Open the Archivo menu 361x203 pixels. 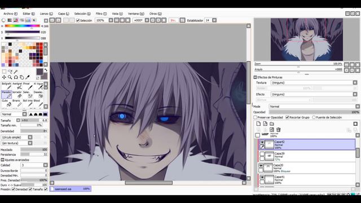10,14
